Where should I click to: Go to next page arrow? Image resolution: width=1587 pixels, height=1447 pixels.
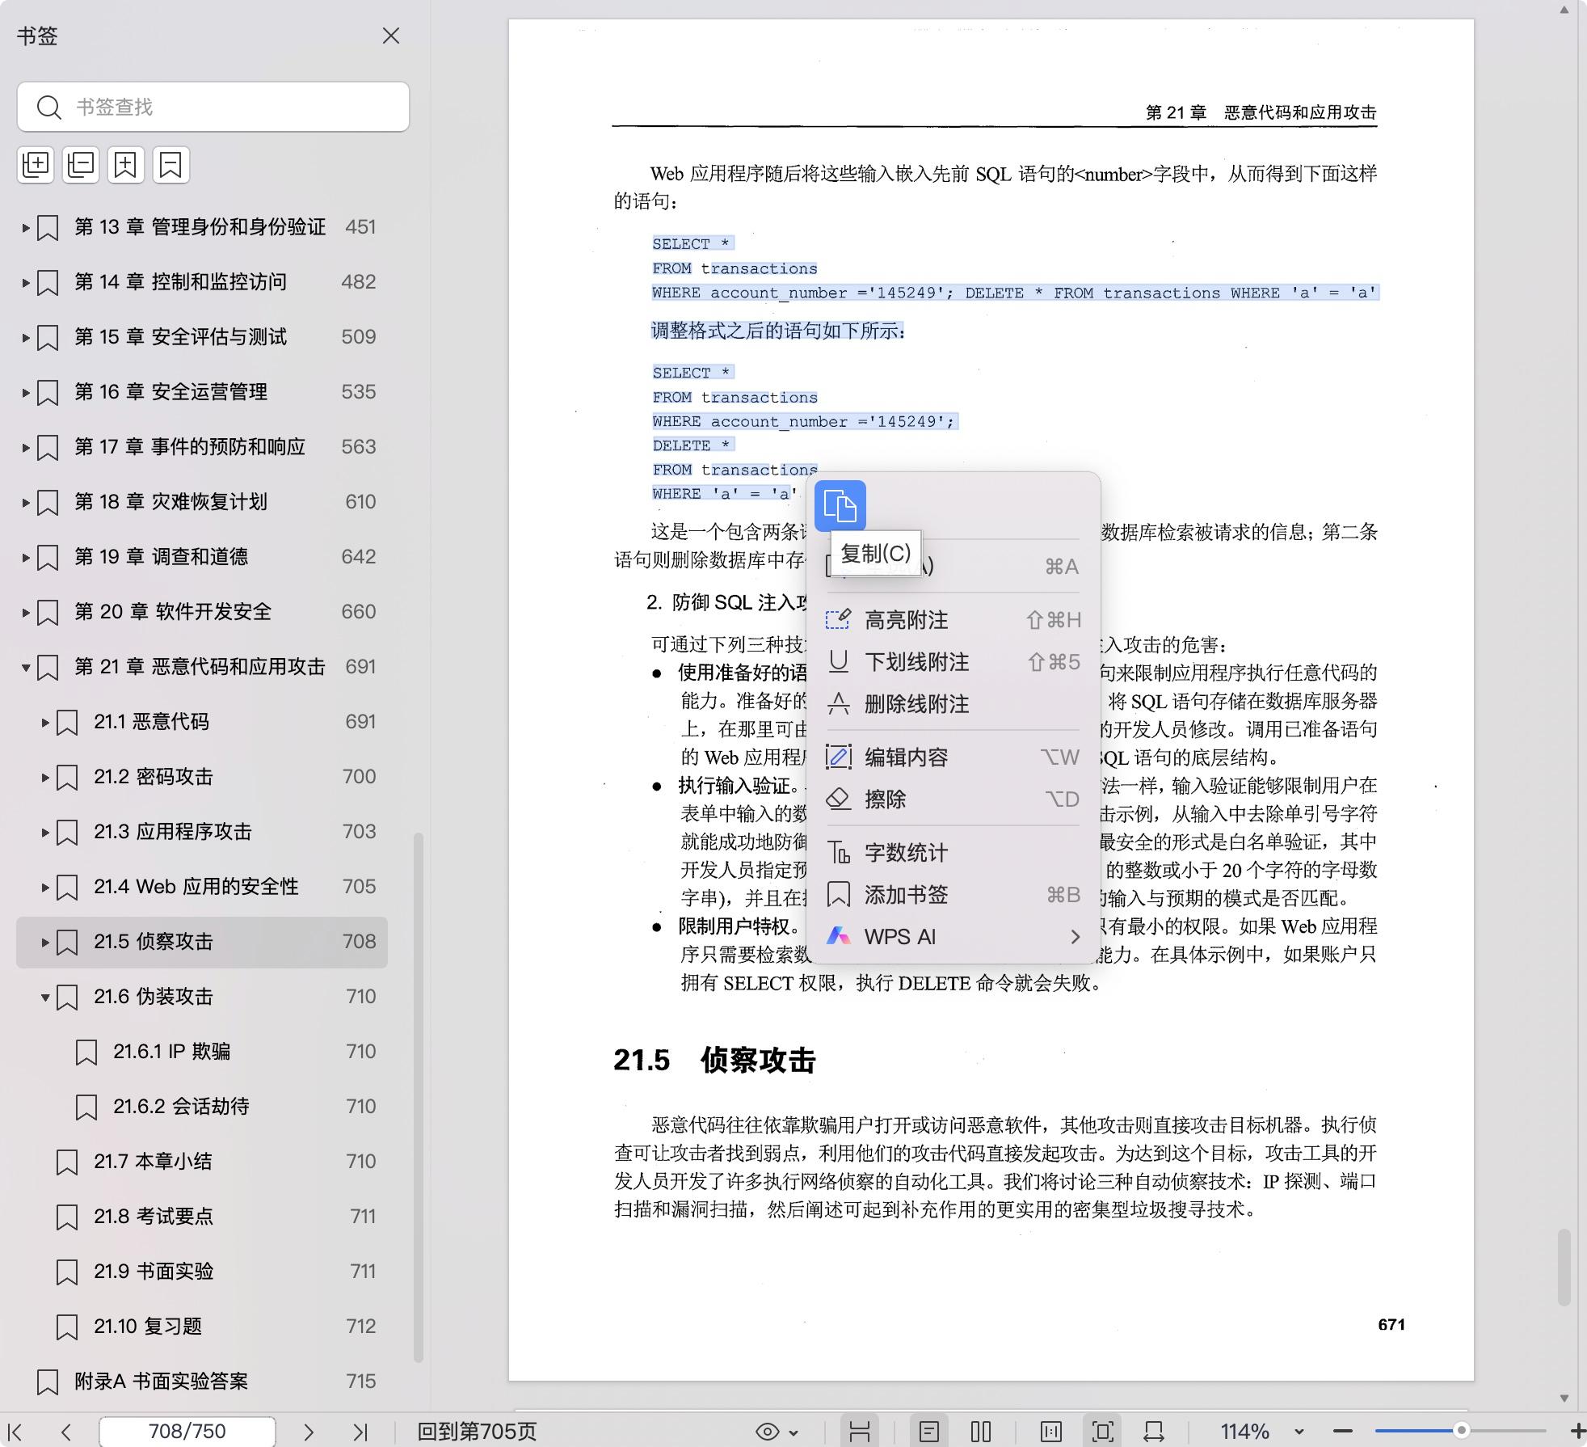pos(308,1432)
